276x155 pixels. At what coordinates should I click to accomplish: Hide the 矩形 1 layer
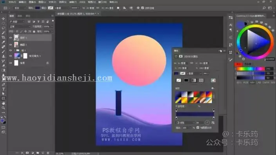(x=11, y=38)
